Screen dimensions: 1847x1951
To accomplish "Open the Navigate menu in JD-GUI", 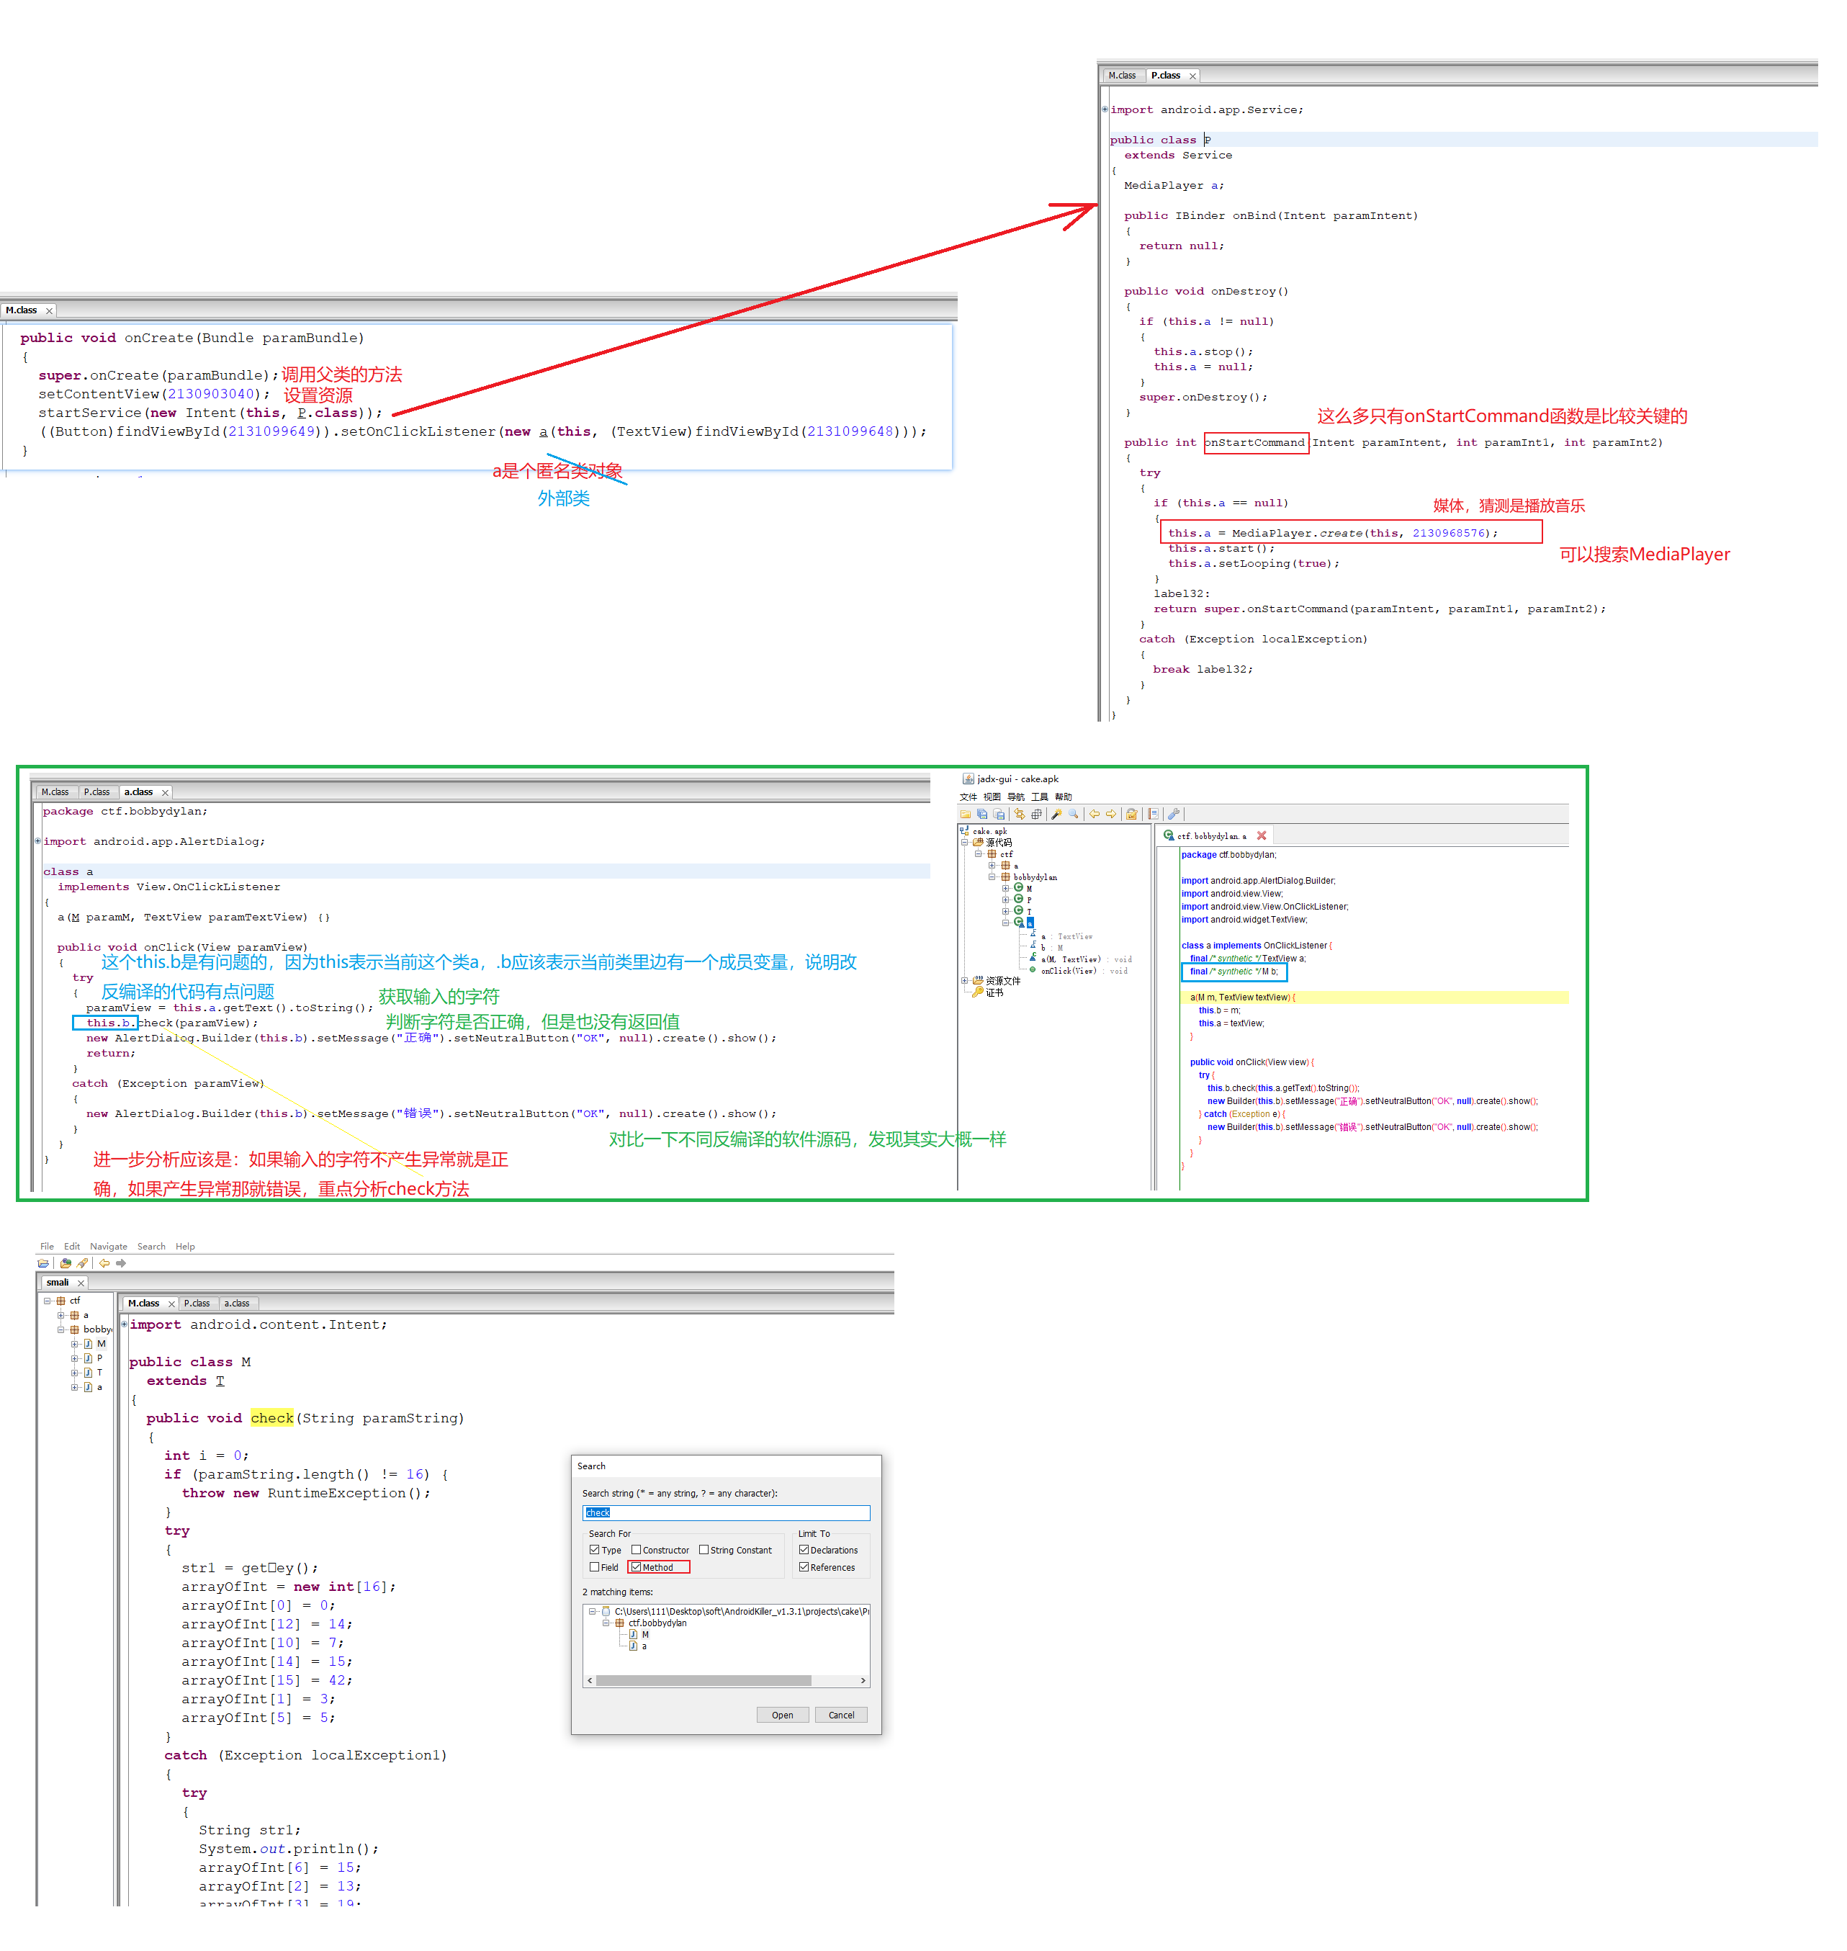I will tap(108, 1247).
